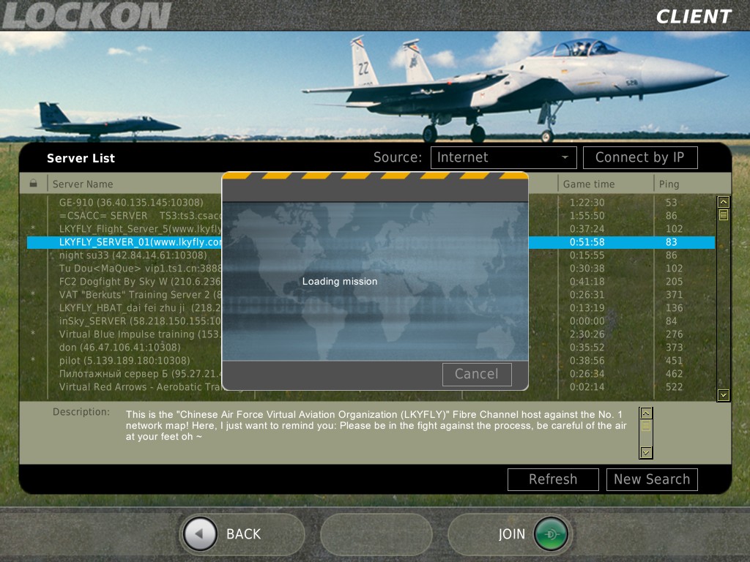Cancel the Loading mission dialog
The image size is (750, 562).
[477, 374]
